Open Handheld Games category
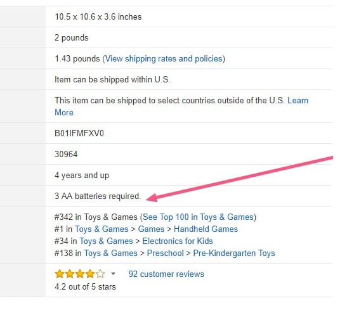The image size is (354, 327). pyautogui.click(x=206, y=229)
